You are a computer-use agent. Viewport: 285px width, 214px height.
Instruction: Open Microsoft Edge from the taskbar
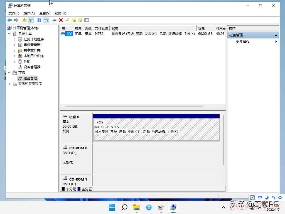[x=149, y=207]
